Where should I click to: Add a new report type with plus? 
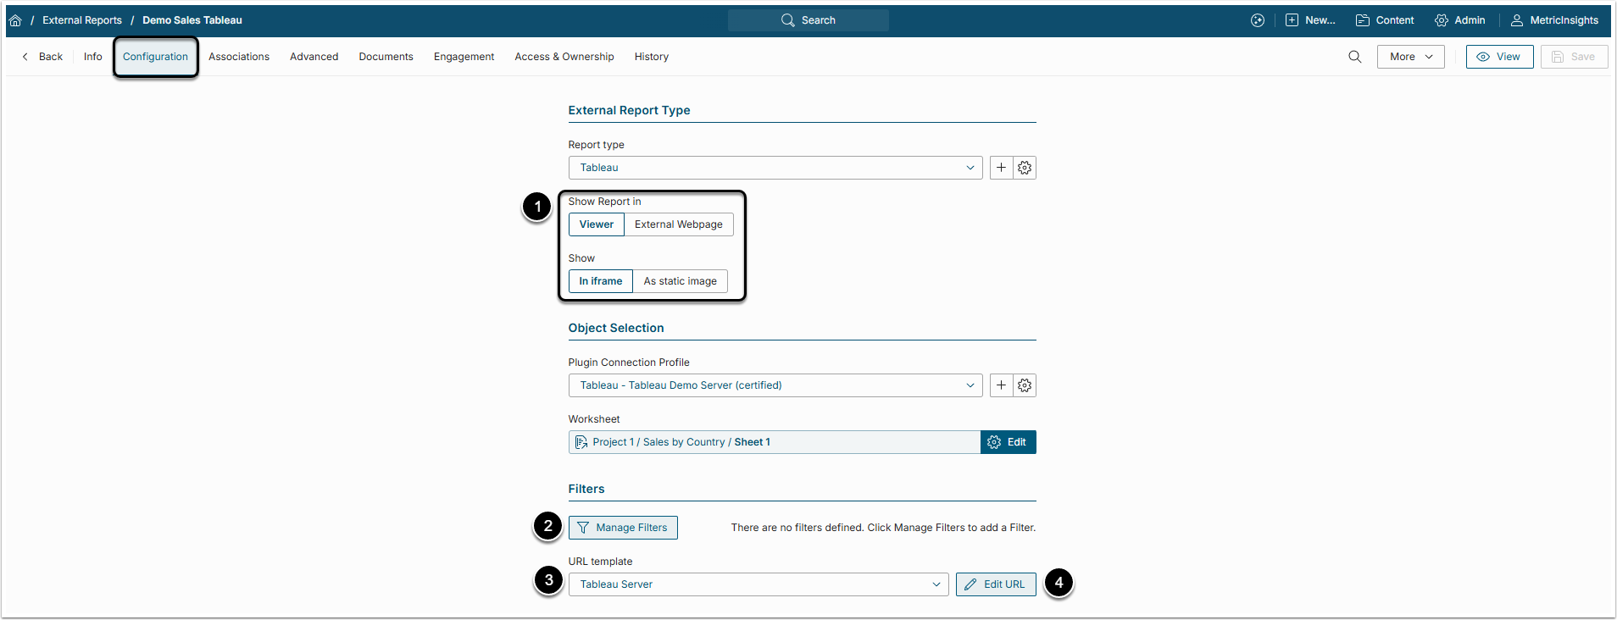coord(1002,168)
